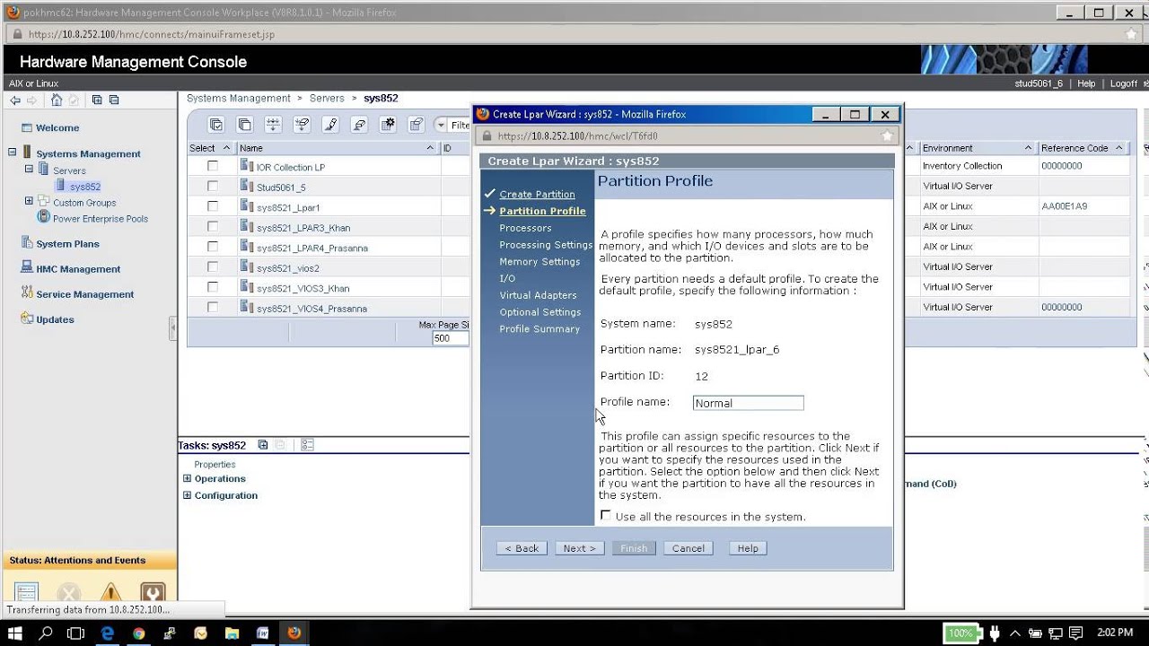
Task: Click Back button in Create Lpar Wizard
Action: 522,548
